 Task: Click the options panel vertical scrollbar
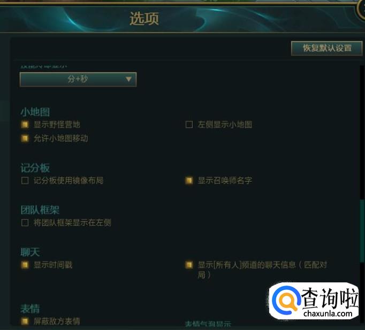(x=362, y=231)
